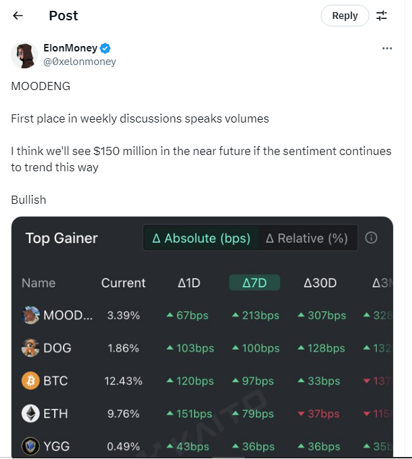Switch to Absolute (bps) mode

click(201, 238)
